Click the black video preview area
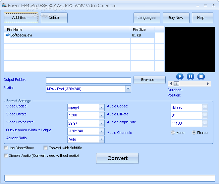The height and width of the screenshot is (184, 219). 190,49
